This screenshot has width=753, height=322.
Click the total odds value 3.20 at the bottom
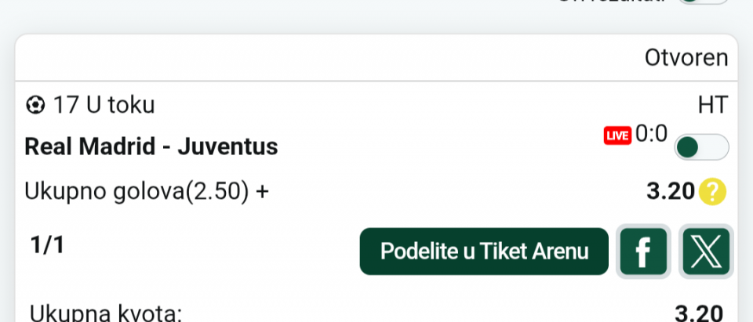tap(698, 315)
